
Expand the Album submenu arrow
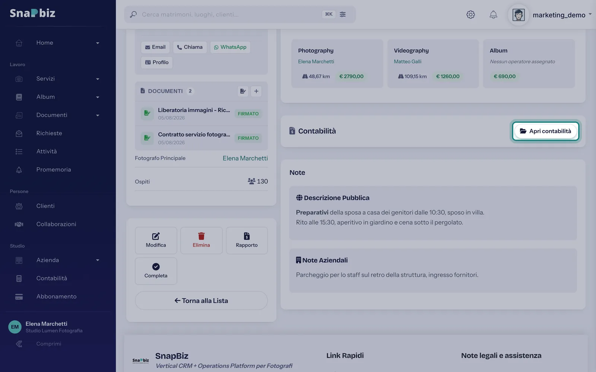click(x=98, y=97)
